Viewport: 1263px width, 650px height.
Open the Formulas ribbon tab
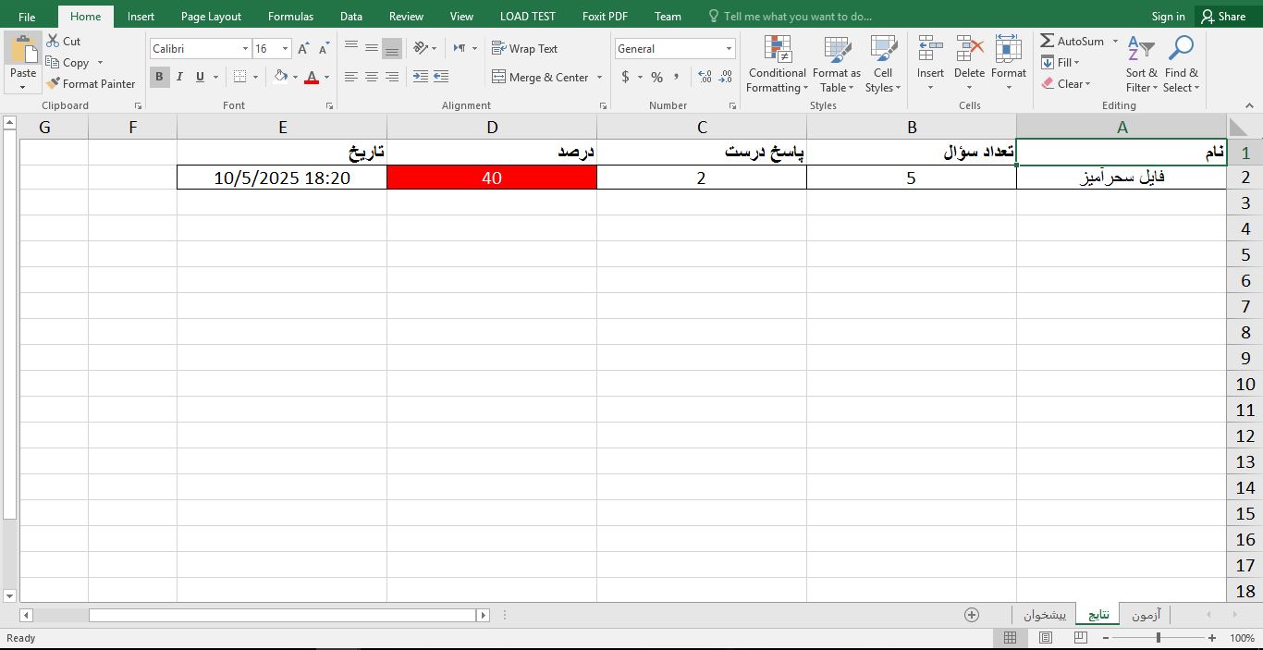[290, 17]
